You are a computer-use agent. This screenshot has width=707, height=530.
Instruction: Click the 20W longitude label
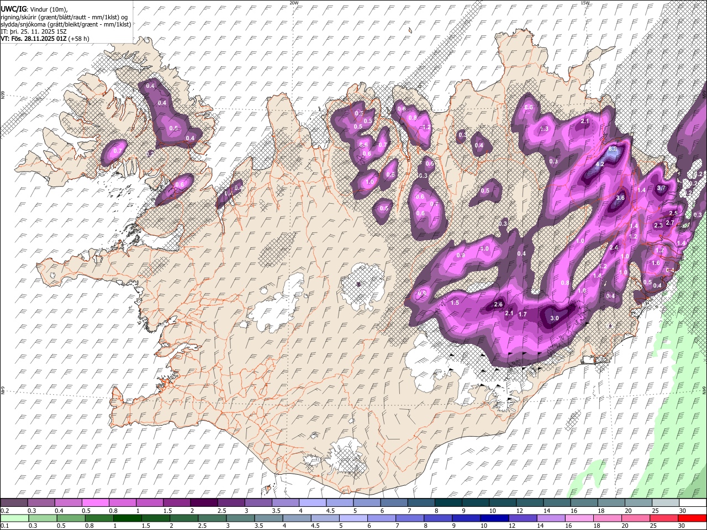(294, 3)
